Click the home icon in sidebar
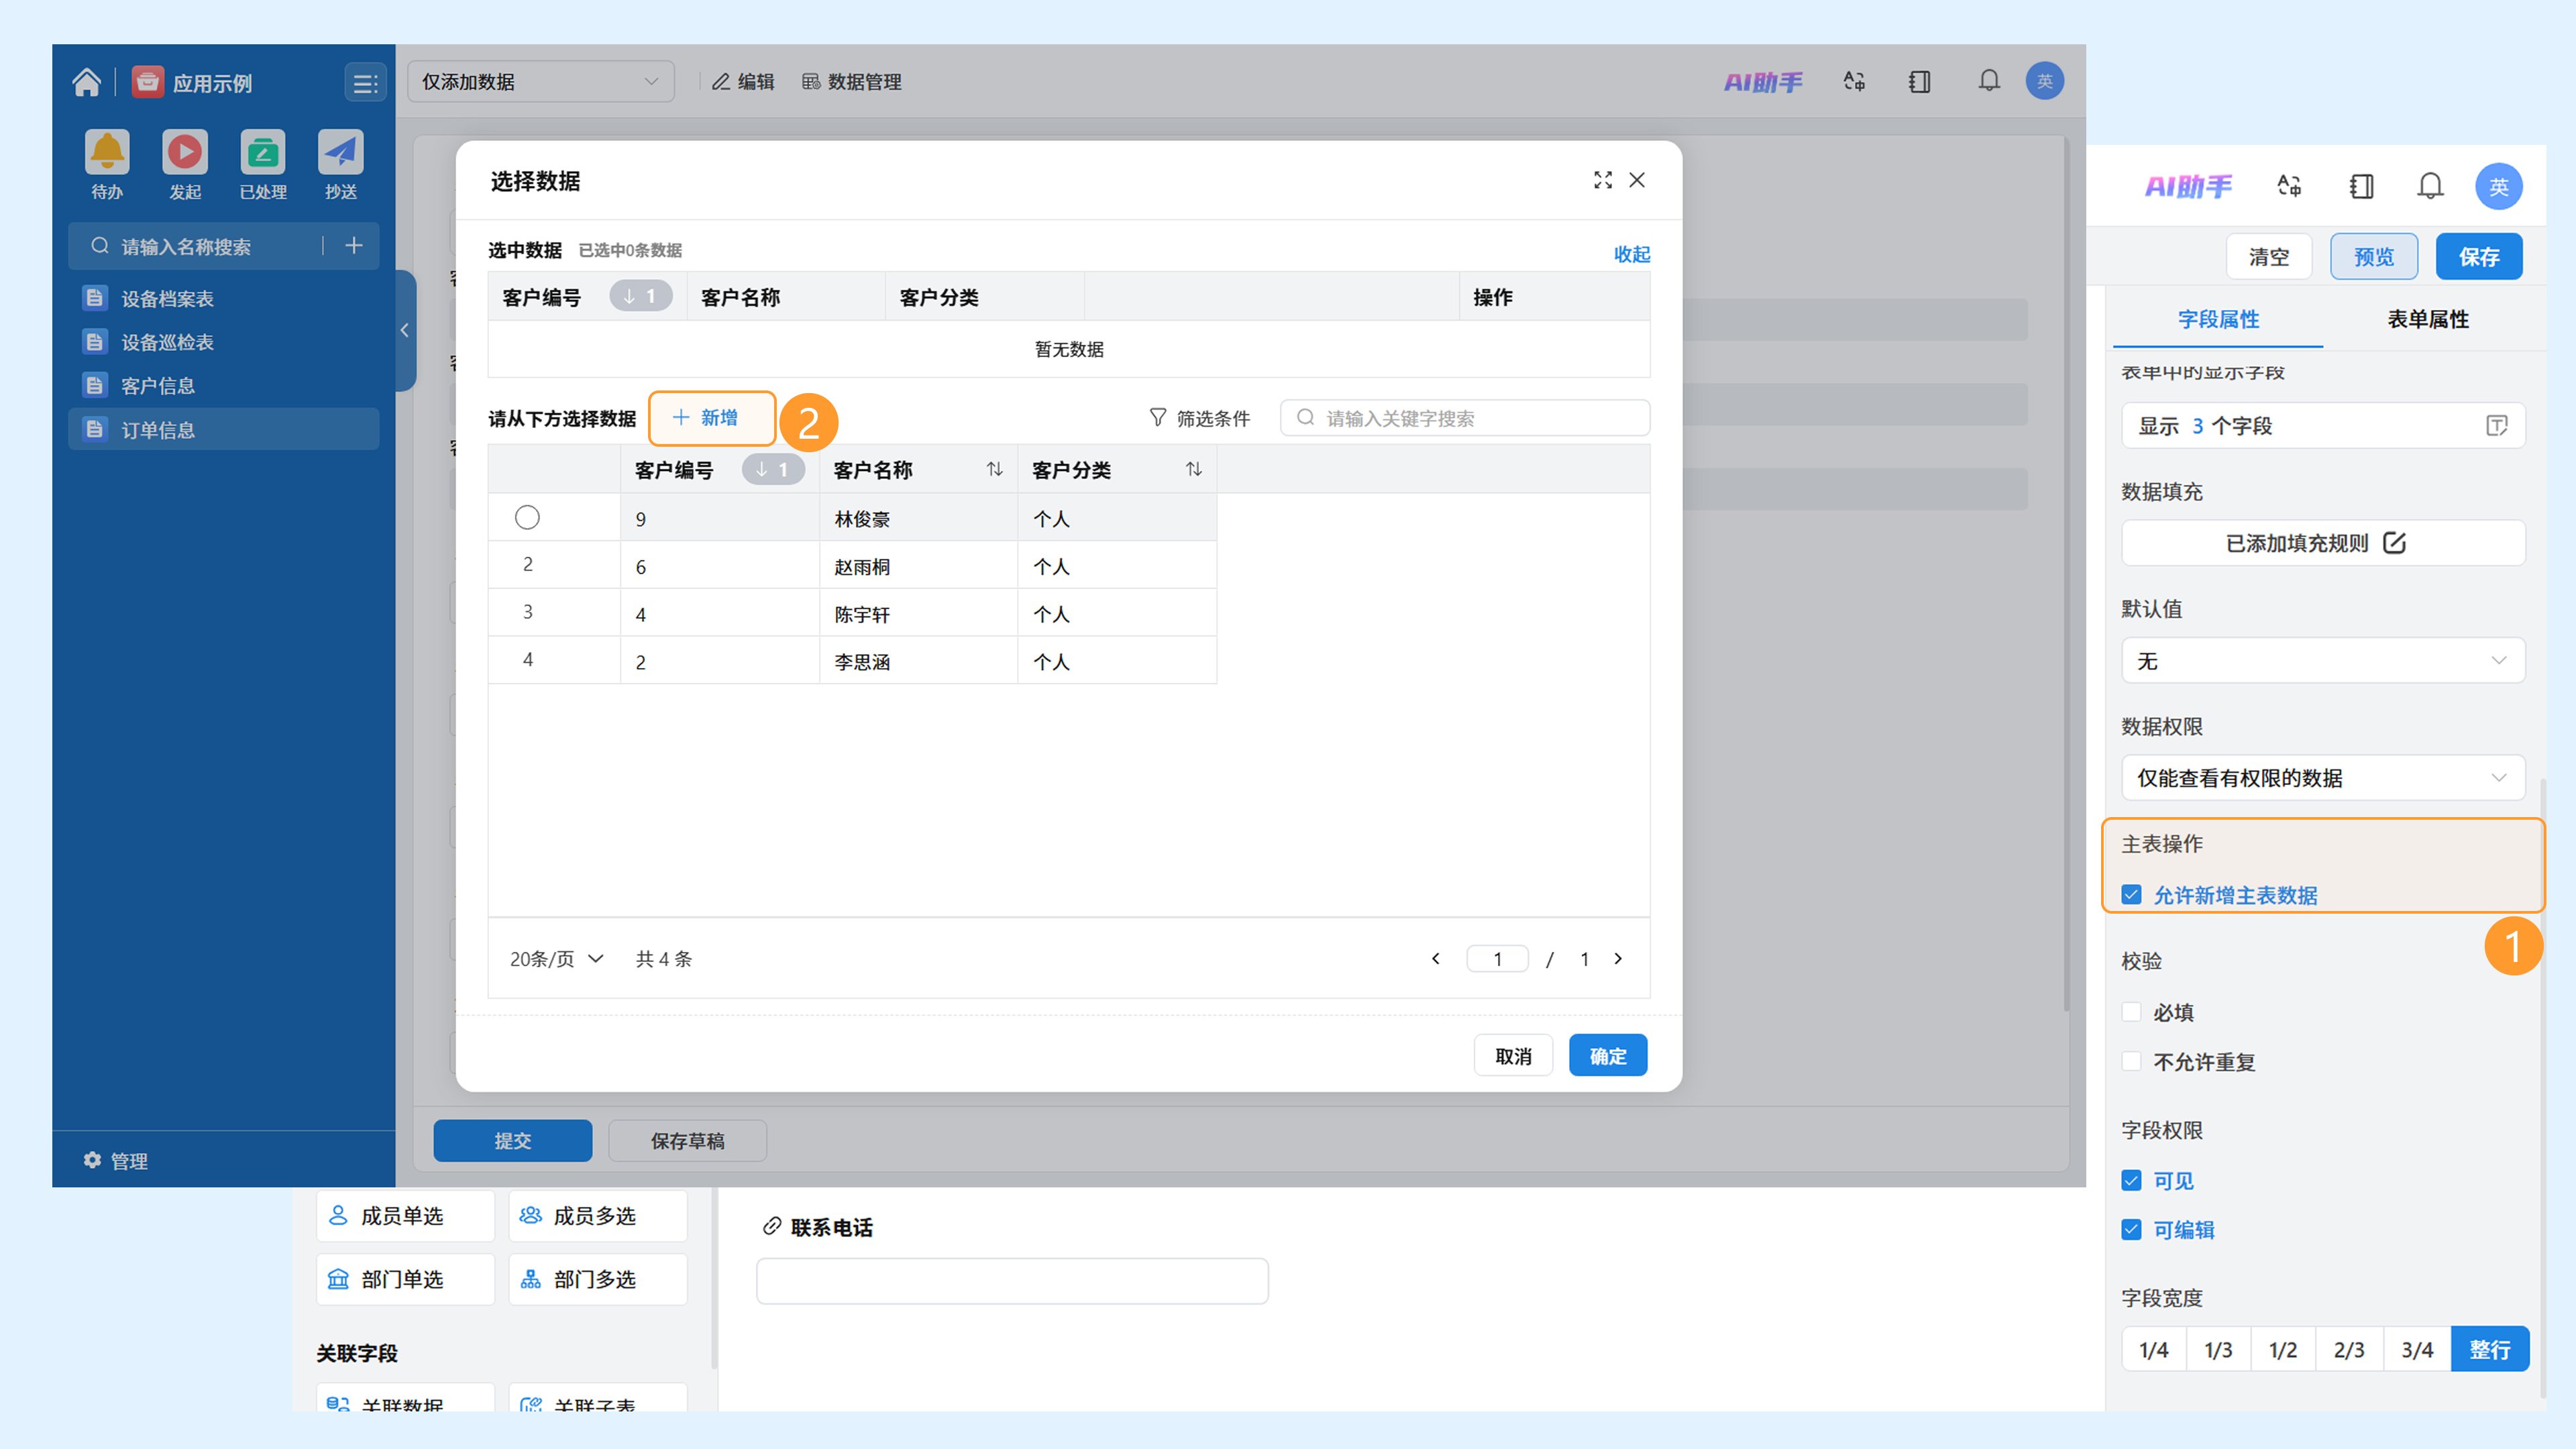2576x1449 pixels. pos(86,82)
